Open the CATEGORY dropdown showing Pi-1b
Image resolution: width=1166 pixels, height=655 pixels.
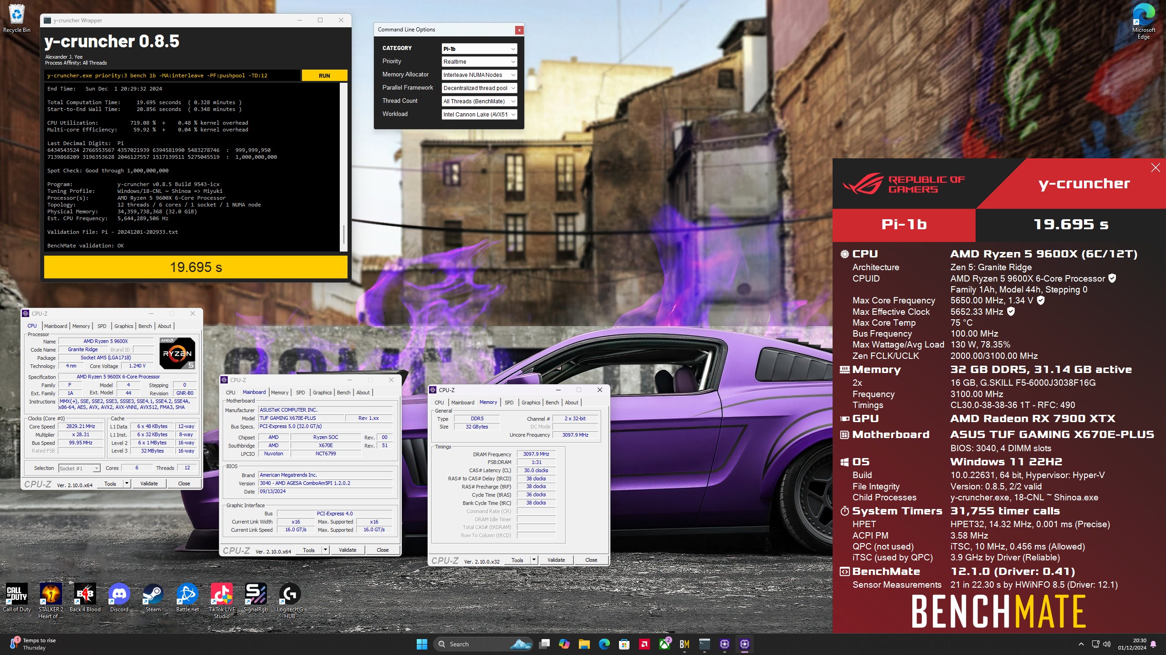[x=480, y=49]
